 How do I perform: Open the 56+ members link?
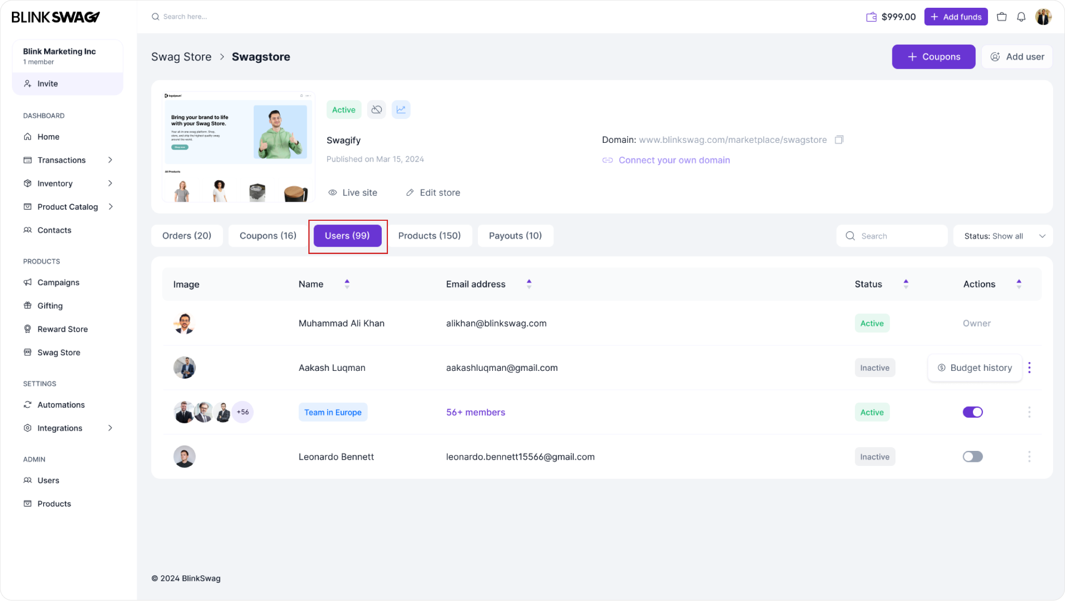pos(475,412)
